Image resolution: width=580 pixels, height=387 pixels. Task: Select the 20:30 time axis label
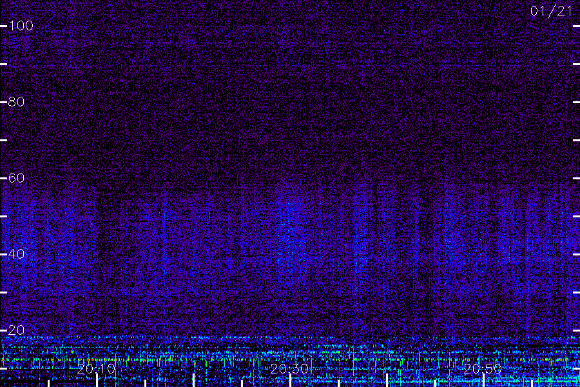click(289, 369)
